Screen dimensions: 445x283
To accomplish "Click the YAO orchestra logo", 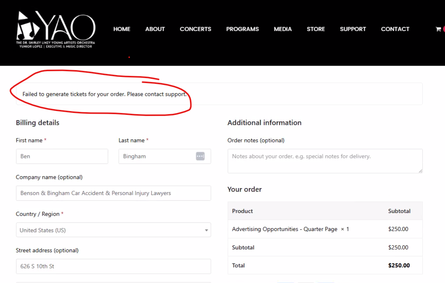I will pos(56,29).
